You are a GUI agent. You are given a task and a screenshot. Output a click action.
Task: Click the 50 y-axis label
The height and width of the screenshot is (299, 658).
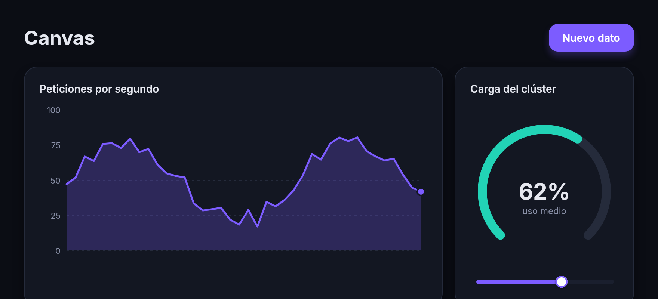click(x=55, y=181)
